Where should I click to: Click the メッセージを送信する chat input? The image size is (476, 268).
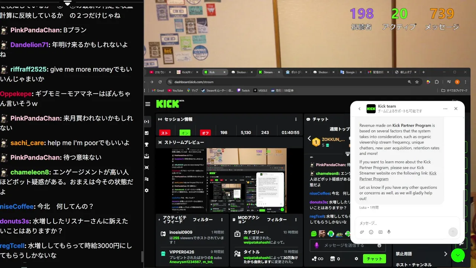pos(348,245)
